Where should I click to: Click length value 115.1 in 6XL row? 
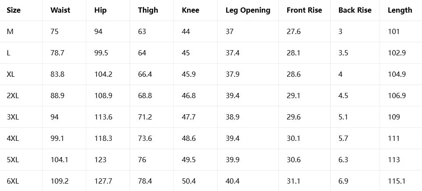(x=397, y=181)
